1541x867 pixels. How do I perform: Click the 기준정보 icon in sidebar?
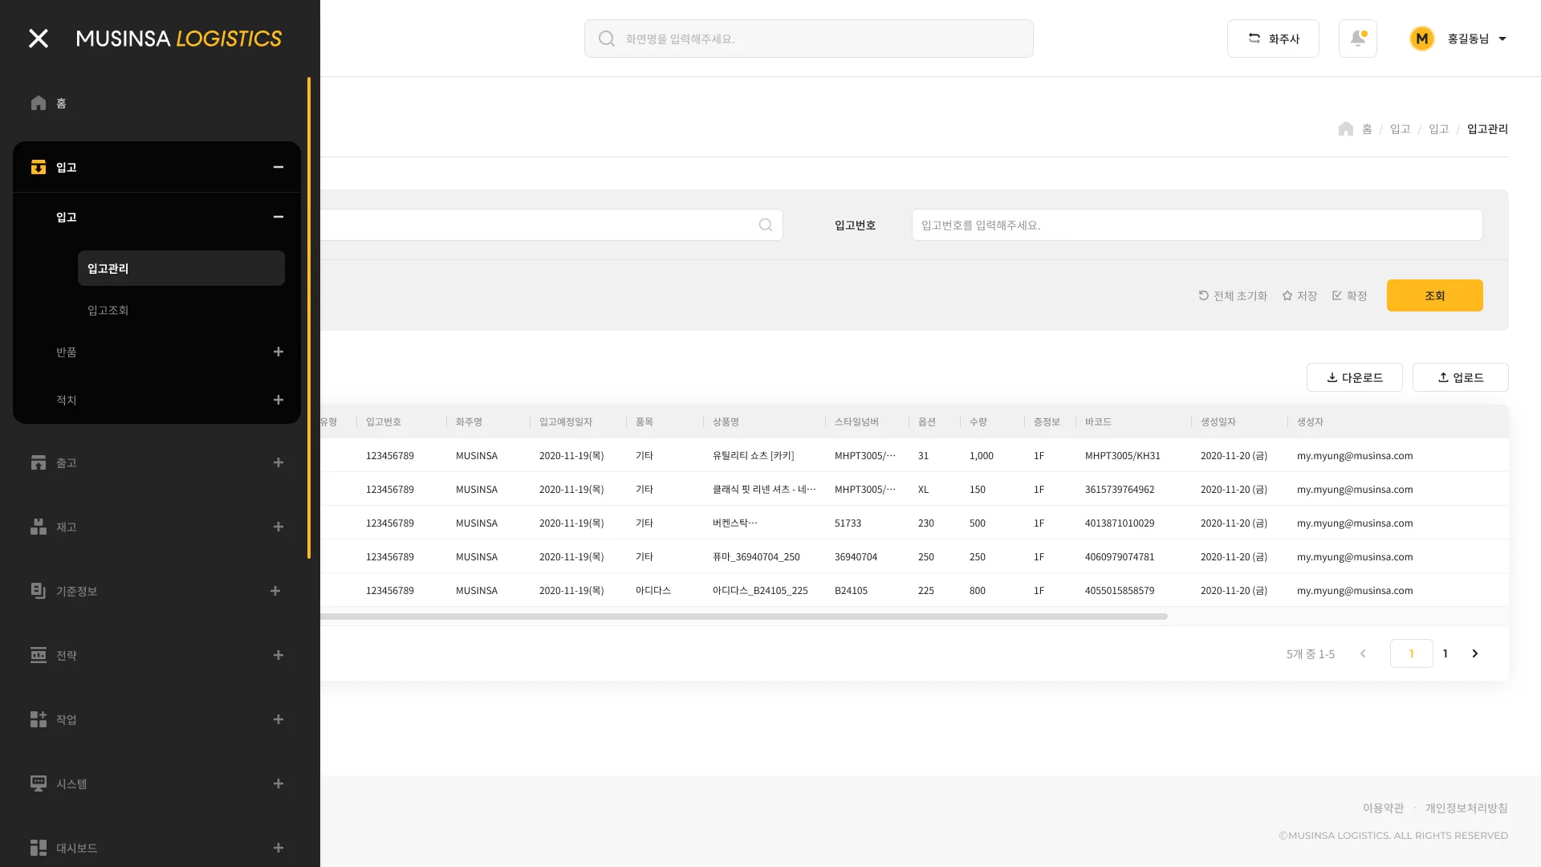(x=39, y=591)
